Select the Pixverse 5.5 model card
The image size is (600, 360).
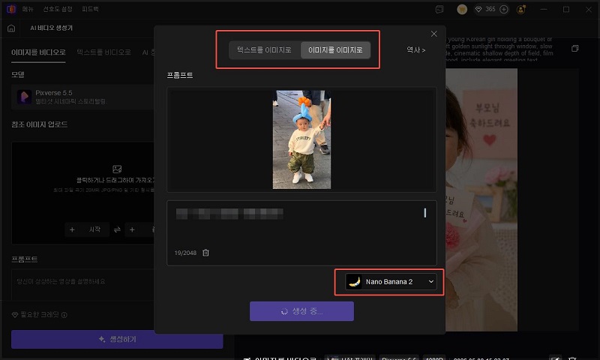point(82,97)
